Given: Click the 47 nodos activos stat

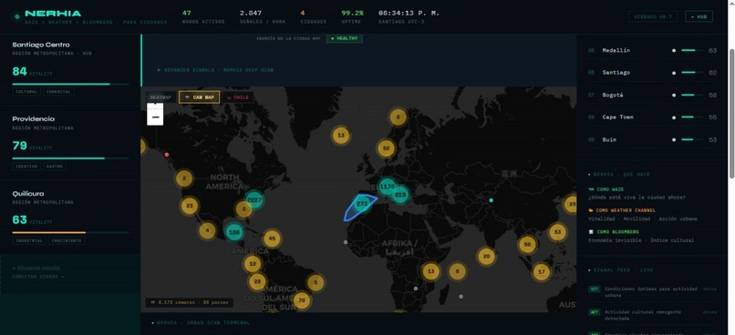Looking at the screenshot, I should [203, 17].
